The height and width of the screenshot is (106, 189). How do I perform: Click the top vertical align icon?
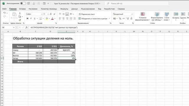60,14
